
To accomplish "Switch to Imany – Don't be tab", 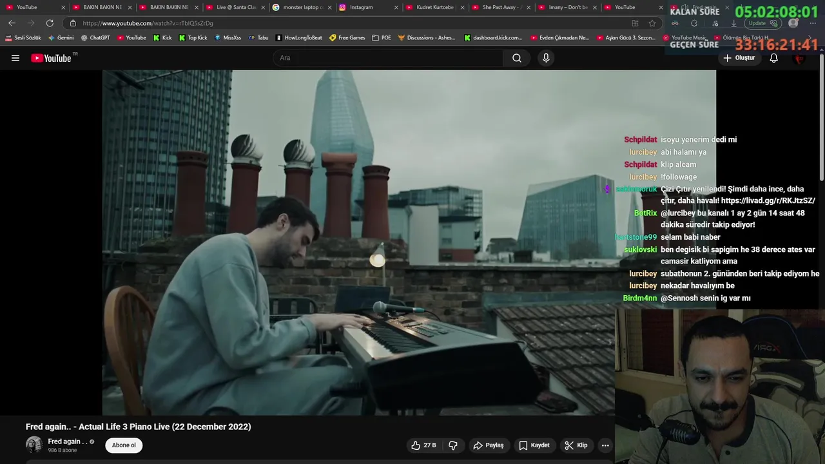I will click(x=567, y=7).
